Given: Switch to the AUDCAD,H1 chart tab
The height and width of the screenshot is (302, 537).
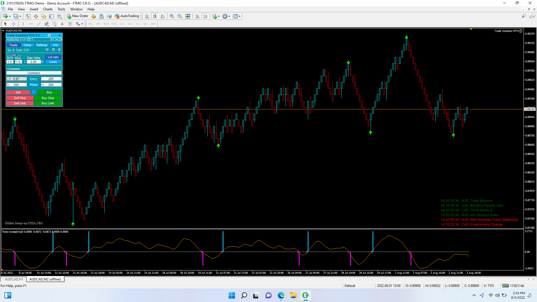Looking at the screenshot, I should click(x=14, y=279).
